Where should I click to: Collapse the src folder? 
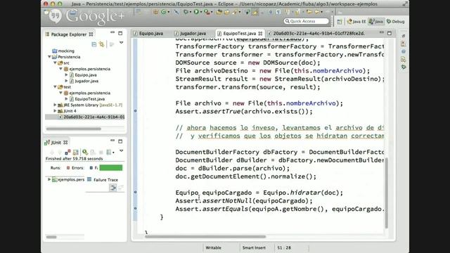pos(55,63)
